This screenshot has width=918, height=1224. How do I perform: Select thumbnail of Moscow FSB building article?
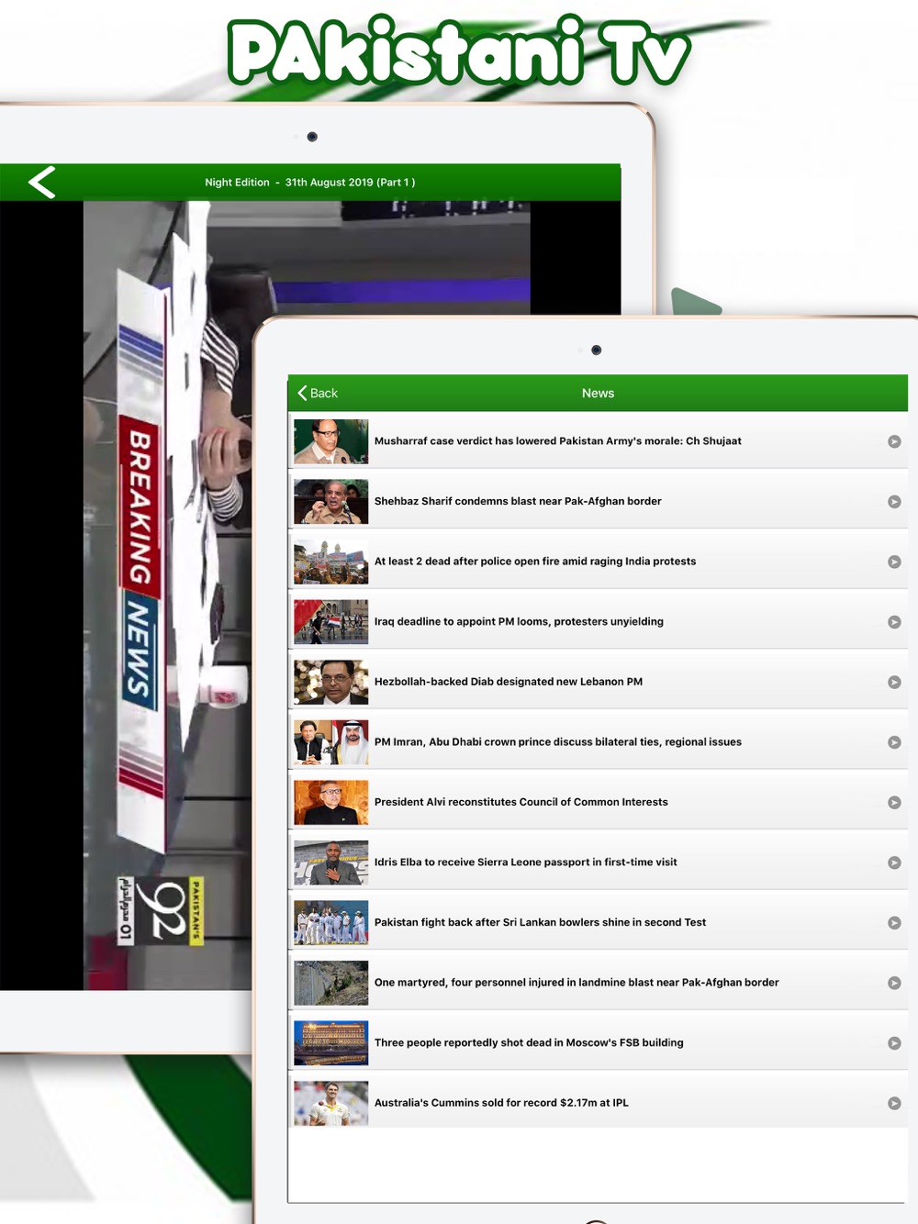pos(331,1042)
